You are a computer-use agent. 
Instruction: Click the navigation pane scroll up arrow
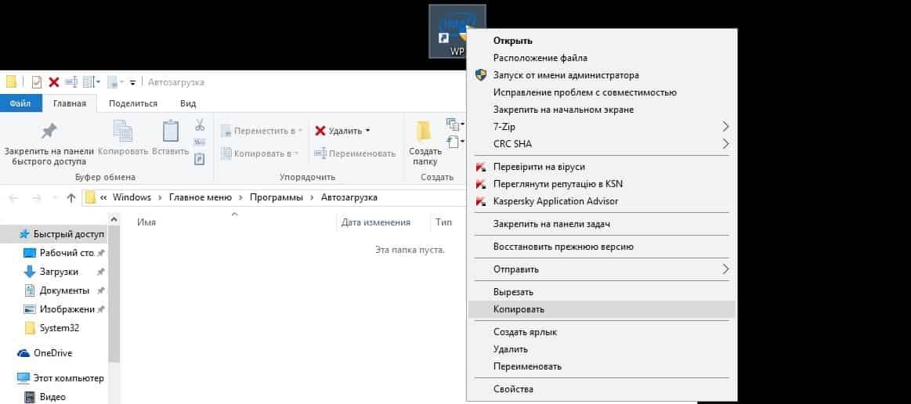114,219
